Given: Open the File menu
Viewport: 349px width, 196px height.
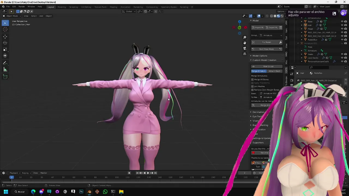Looking at the screenshot, I should pos(8,7).
